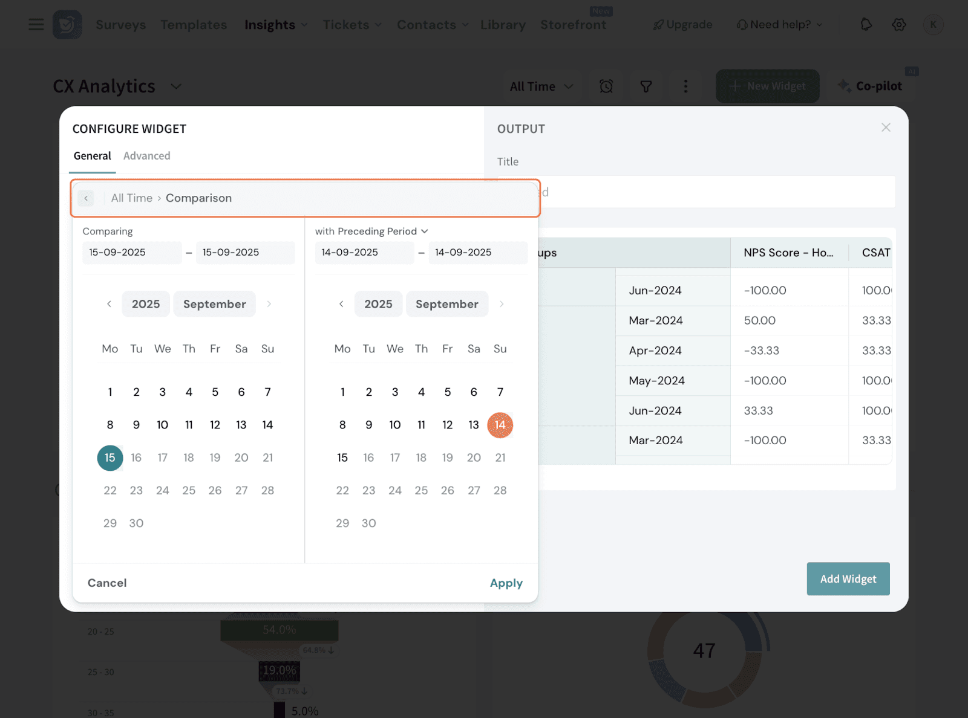
Task: Open settings gear icon
Action: pyautogui.click(x=899, y=25)
